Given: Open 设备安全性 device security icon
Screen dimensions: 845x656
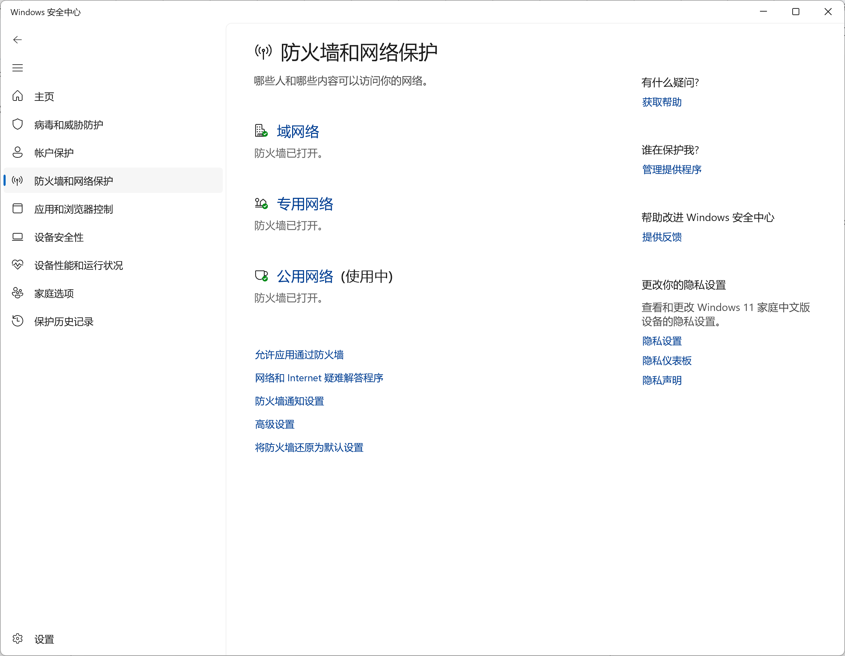Looking at the screenshot, I should [x=18, y=237].
